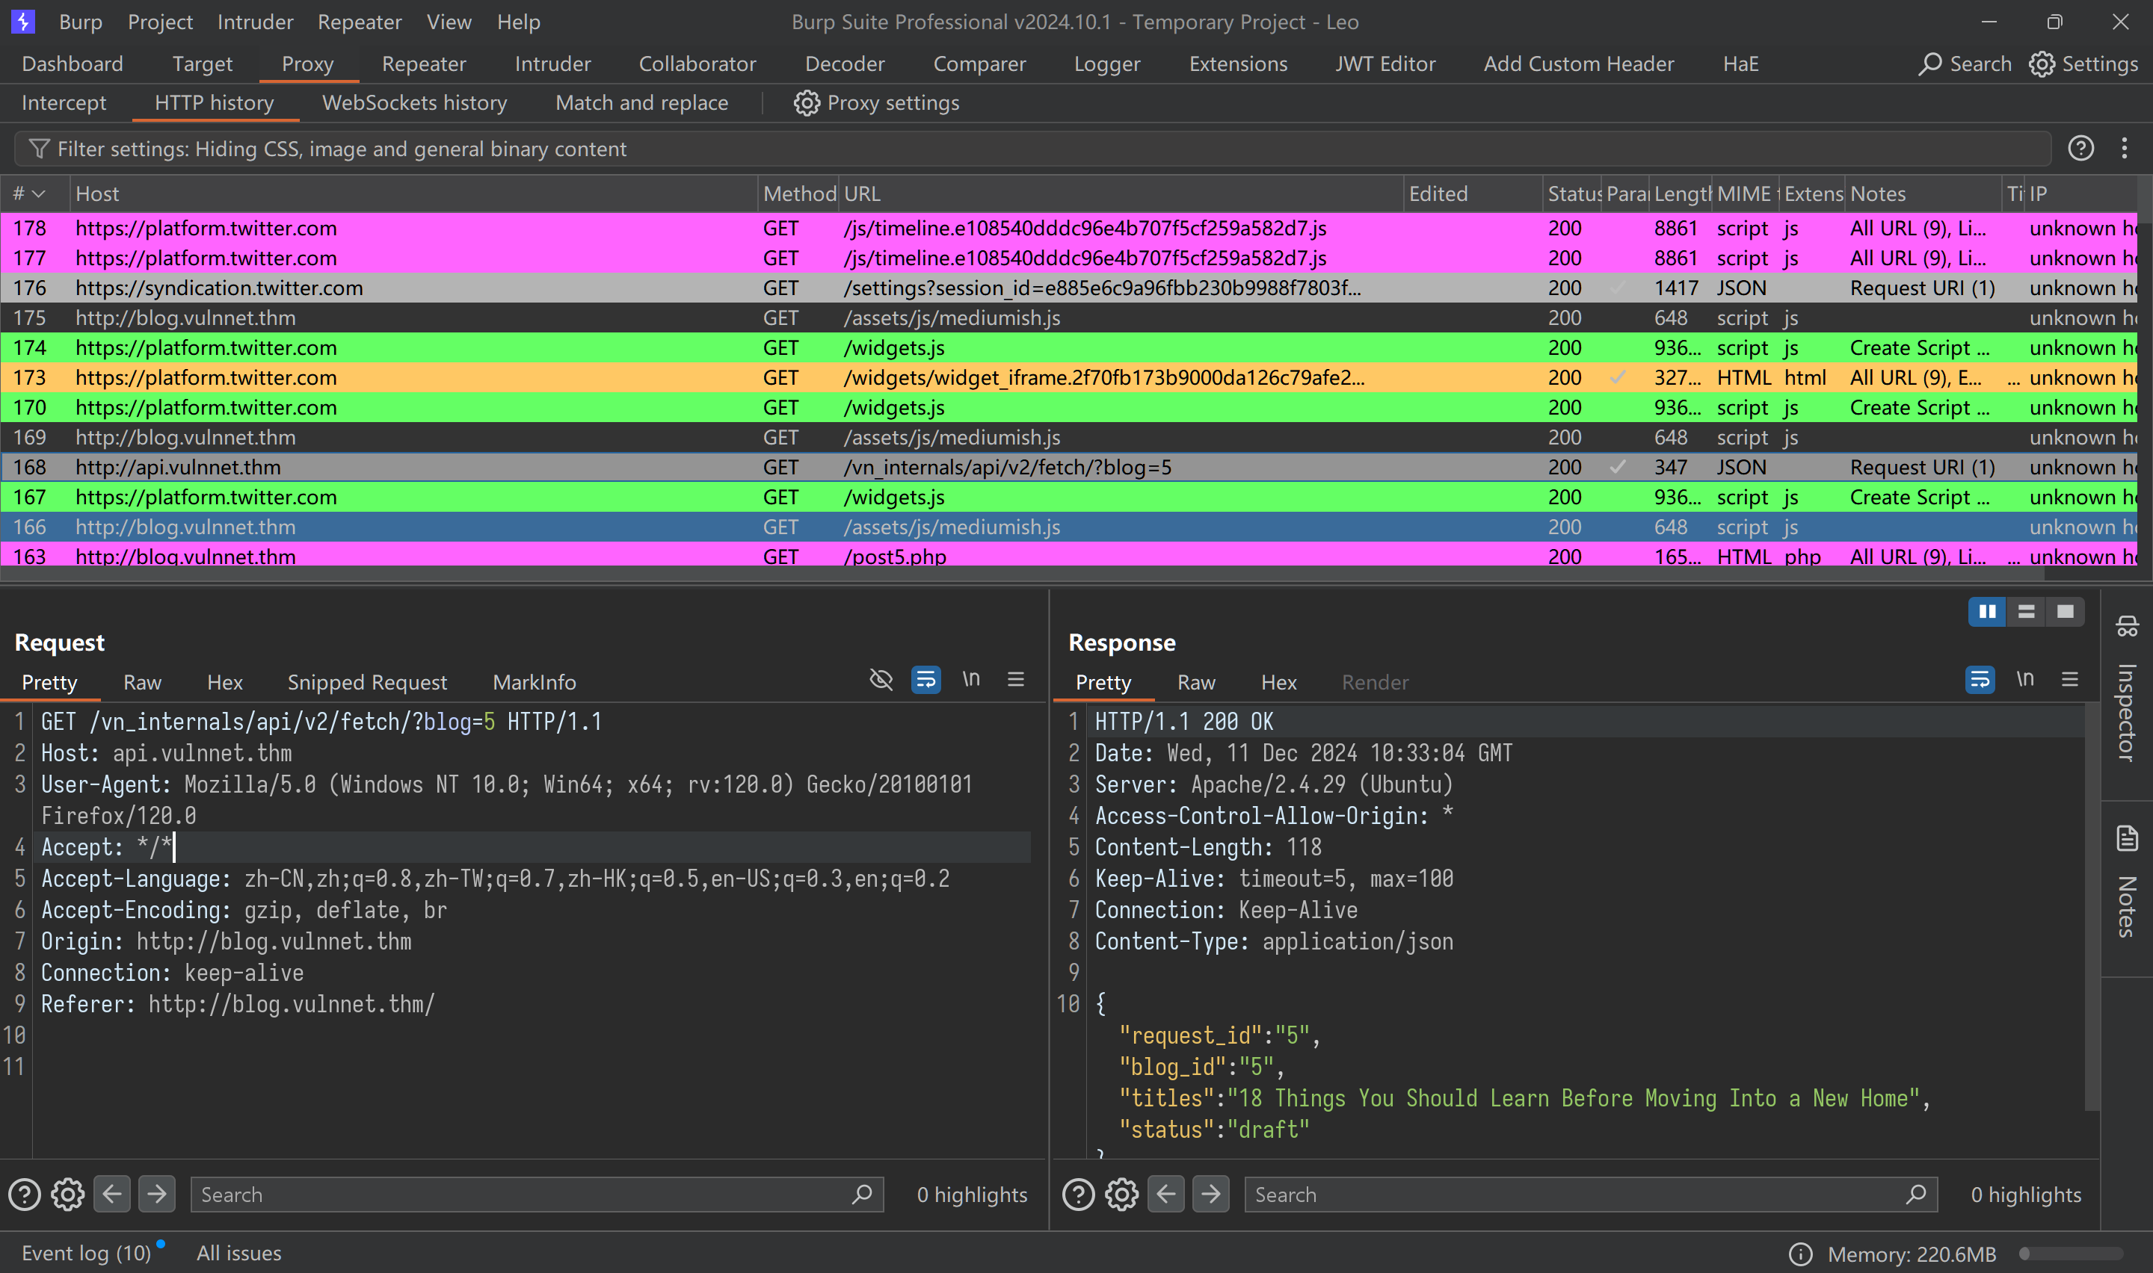Click the memory usage bar
Screen dimensions: 2153x1273
[2071, 1254]
